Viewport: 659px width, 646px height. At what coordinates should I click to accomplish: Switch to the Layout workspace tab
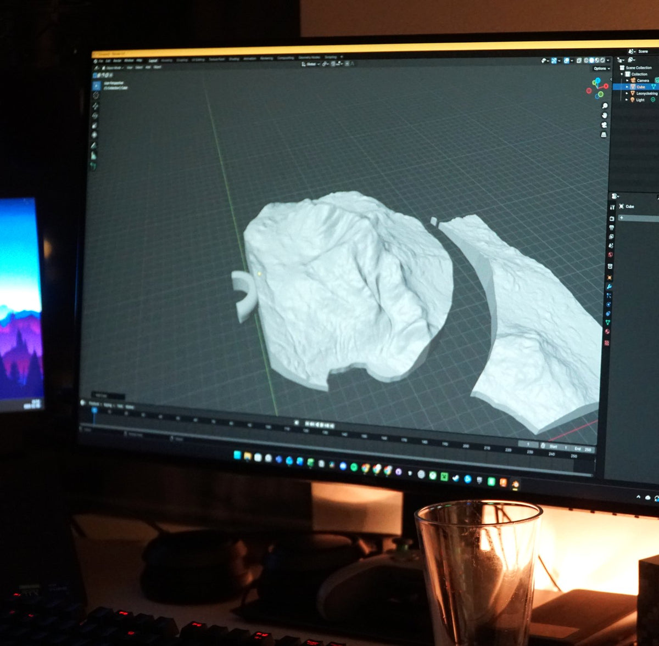pos(153,61)
